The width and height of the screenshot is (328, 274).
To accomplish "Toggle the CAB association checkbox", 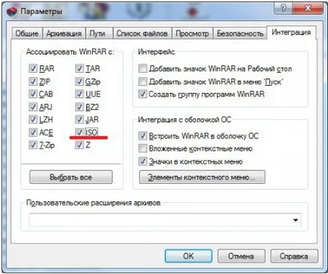I will pos(32,94).
